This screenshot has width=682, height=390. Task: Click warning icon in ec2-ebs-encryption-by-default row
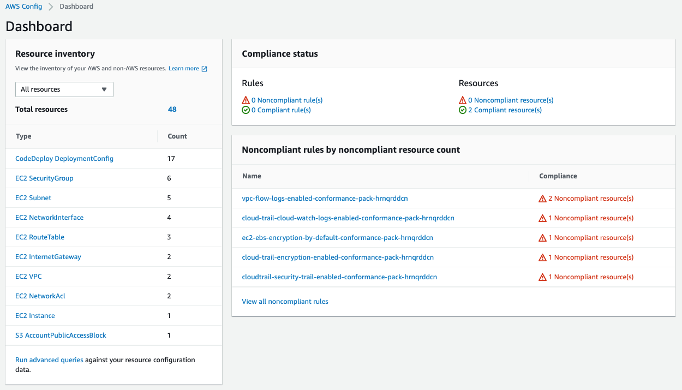[x=542, y=238]
